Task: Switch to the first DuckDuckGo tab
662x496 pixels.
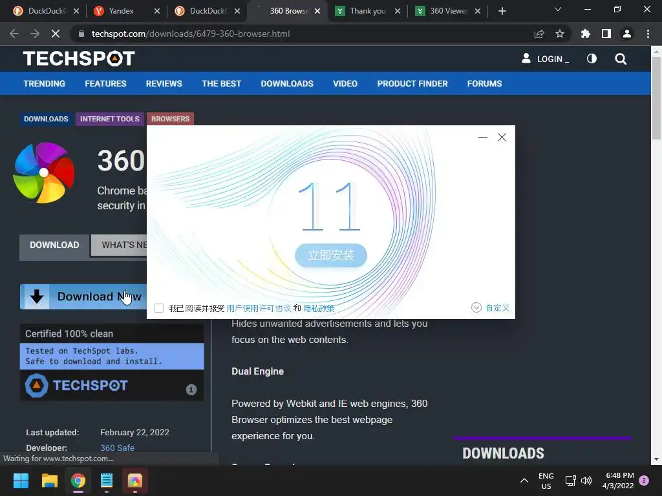Action: click(x=47, y=11)
